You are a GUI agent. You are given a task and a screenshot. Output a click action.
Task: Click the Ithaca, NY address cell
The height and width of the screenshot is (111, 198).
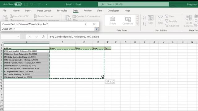27,57
